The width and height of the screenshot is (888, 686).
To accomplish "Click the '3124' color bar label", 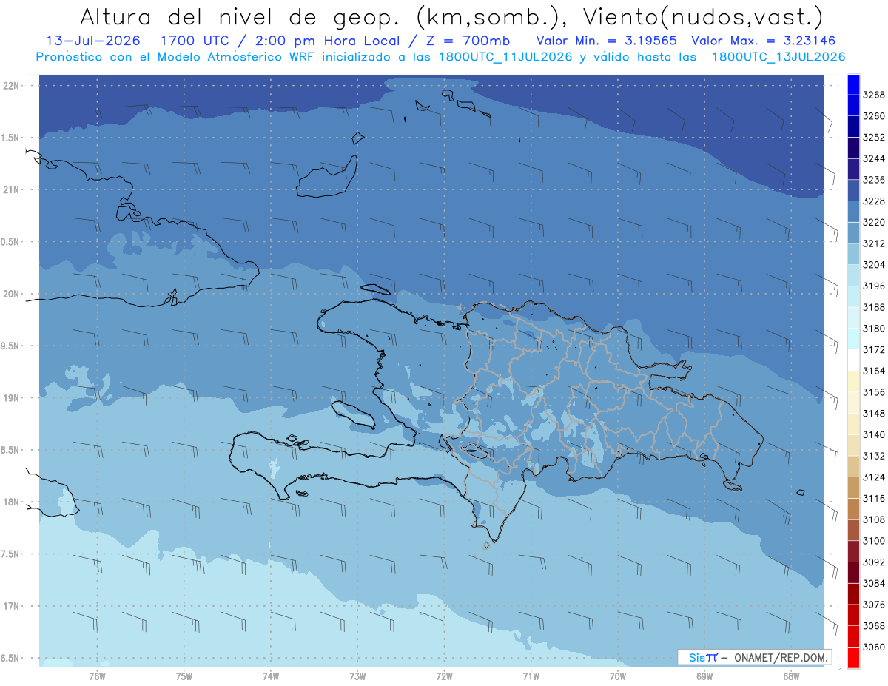I will (x=874, y=477).
